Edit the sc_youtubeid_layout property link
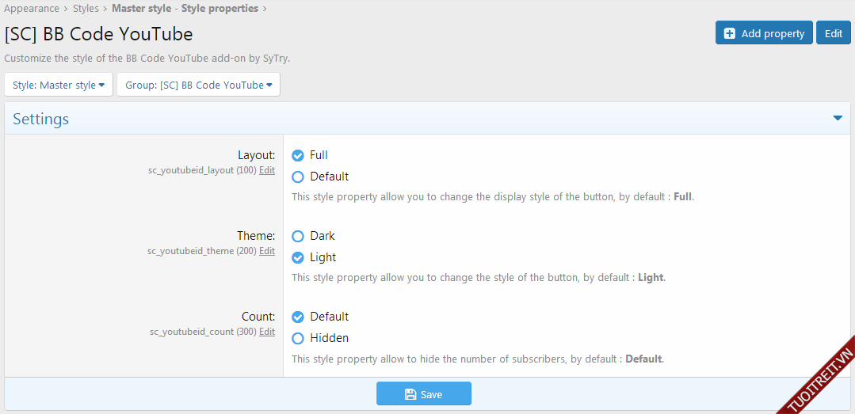 tap(267, 170)
